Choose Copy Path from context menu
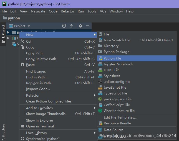Image resolution: width=179 pixels, height=141 pixels. click(58, 53)
